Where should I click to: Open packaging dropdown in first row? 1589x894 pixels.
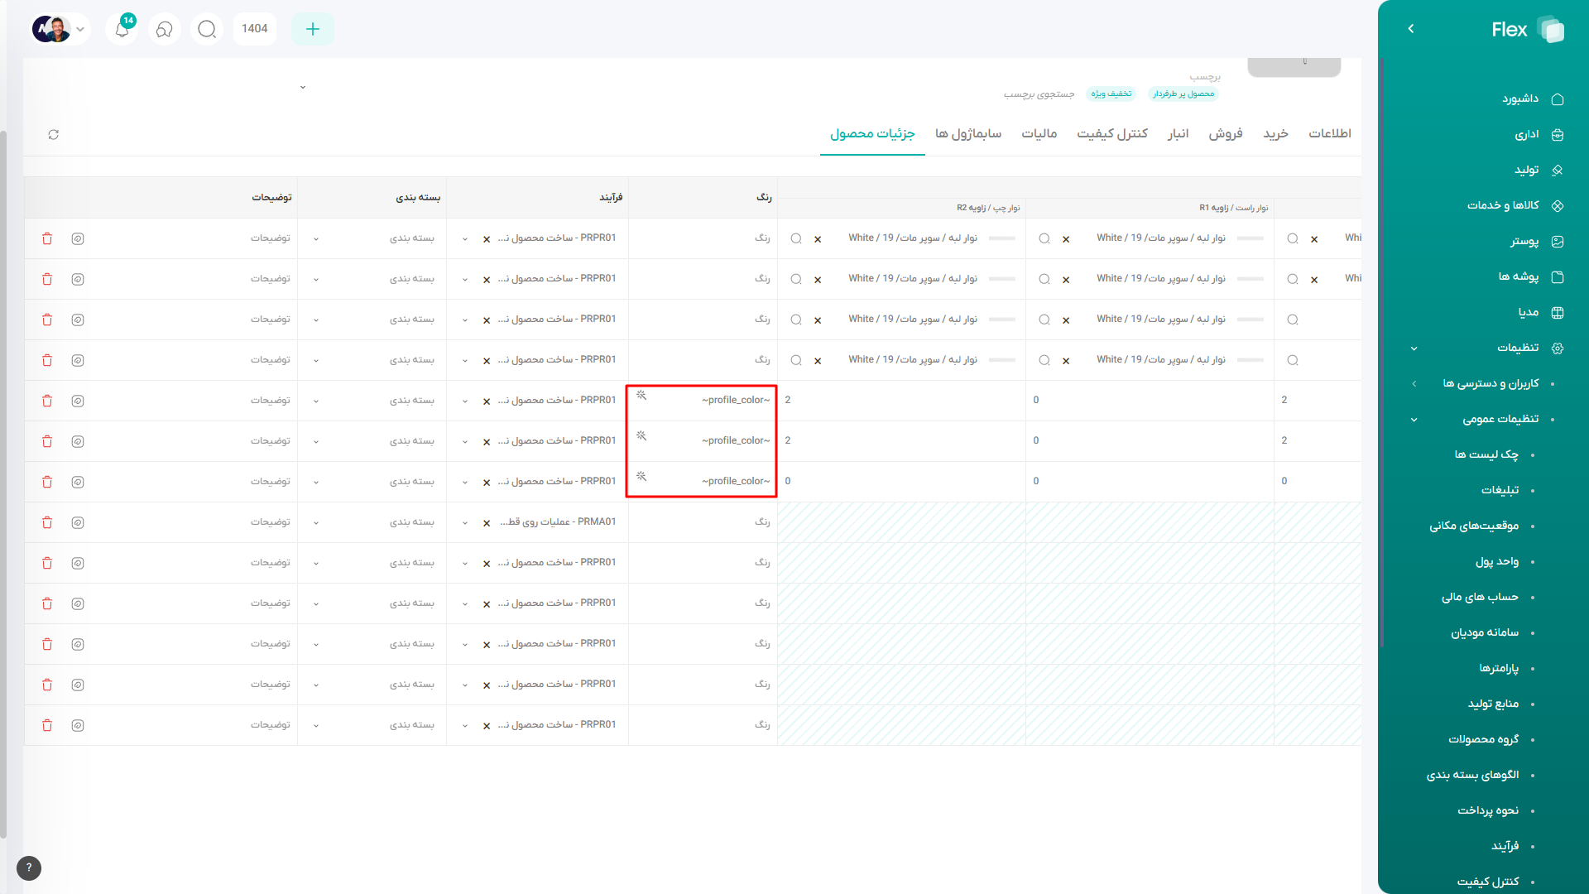(316, 239)
